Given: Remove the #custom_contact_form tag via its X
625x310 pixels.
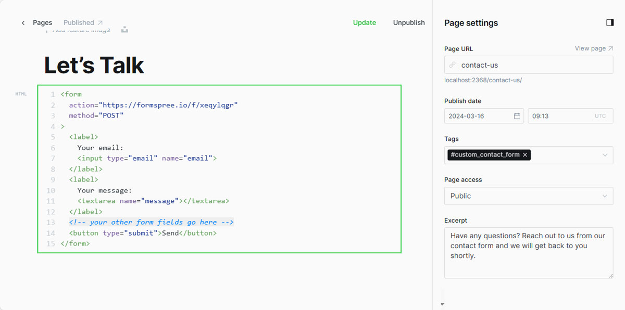Looking at the screenshot, I should 525,154.
